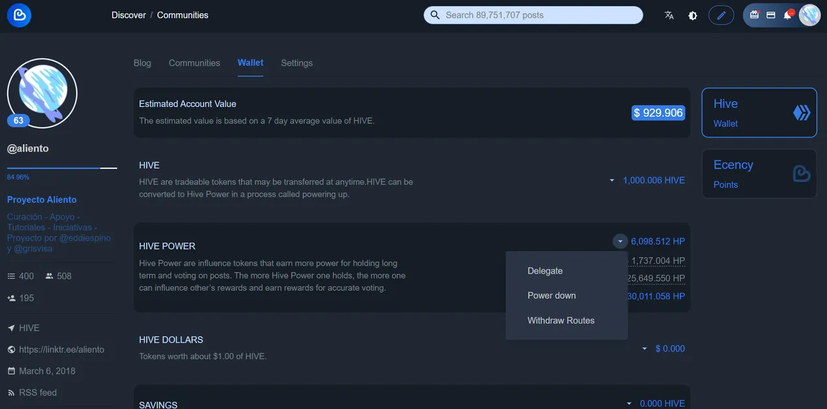Image resolution: width=827 pixels, height=409 pixels.
Task: Click the Hive logo icon
Action: (801, 113)
